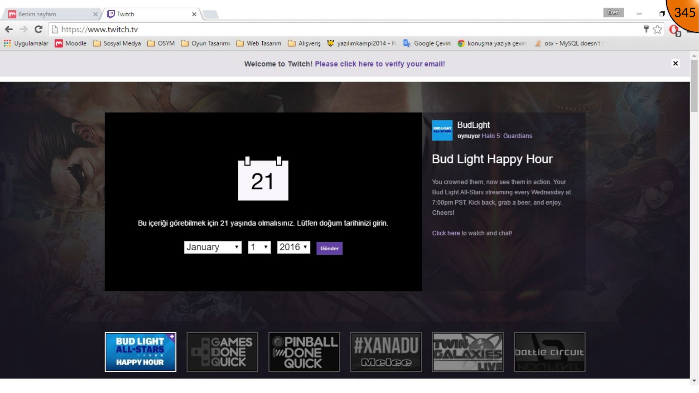Click the scrollbar down arrow
The image size is (699, 393).
(694, 381)
